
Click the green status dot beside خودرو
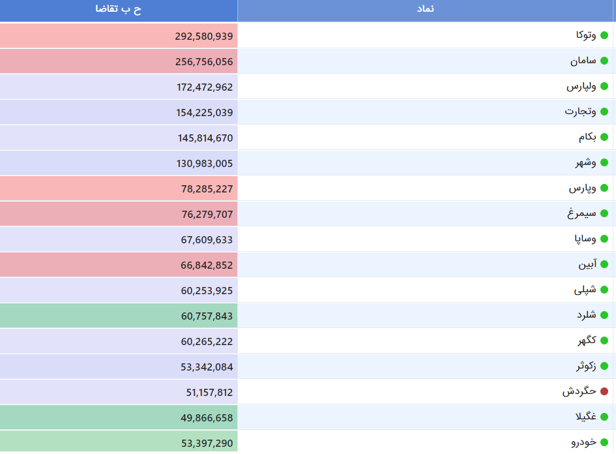tap(604, 442)
